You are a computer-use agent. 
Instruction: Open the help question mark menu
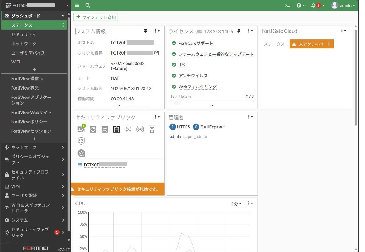point(301,5)
